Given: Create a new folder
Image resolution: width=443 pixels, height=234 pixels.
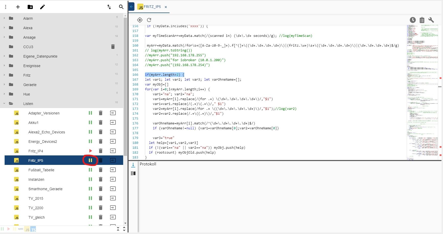Looking at the screenshot, I should click(x=30, y=7).
